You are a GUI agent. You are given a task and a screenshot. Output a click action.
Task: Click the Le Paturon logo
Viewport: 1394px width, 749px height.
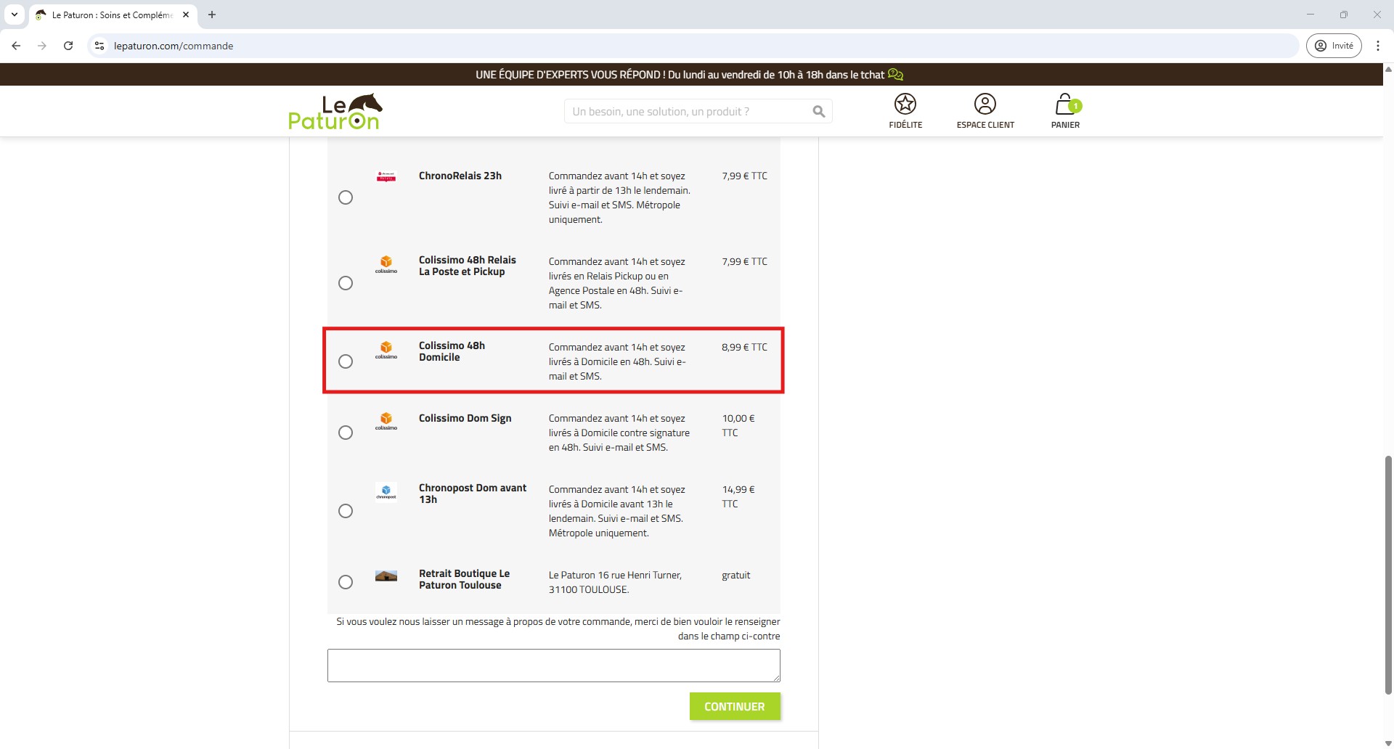coord(335,112)
